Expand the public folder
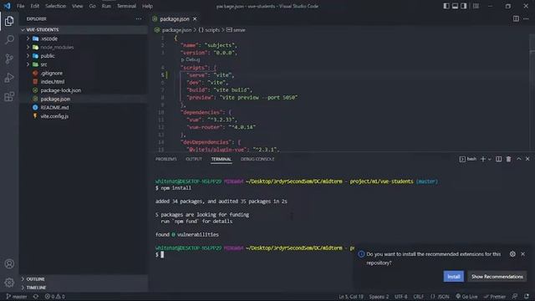Image resolution: width=535 pixels, height=301 pixels. 84,56
